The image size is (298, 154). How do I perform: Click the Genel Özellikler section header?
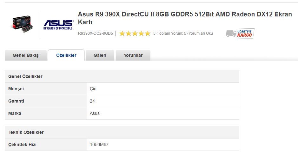(25, 76)
